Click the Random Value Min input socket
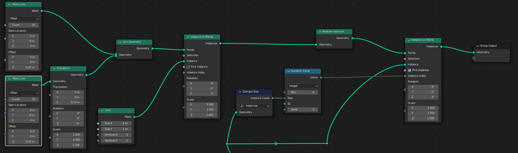This screenshot has height=153, width=518. coord(284,92)
